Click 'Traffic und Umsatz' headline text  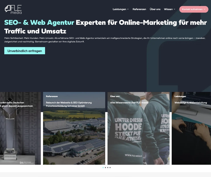(35, 31)
